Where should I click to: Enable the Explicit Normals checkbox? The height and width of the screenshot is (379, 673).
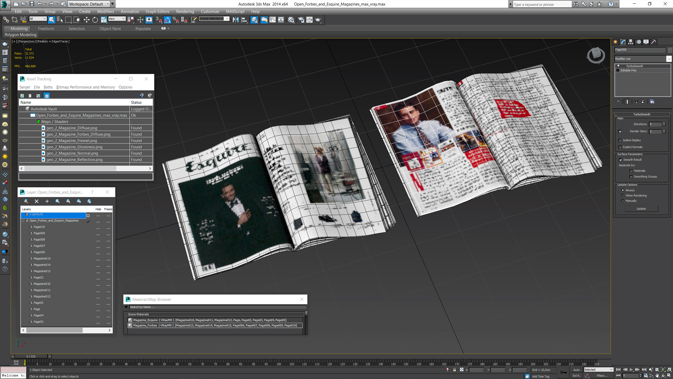[x=620, y=147]
